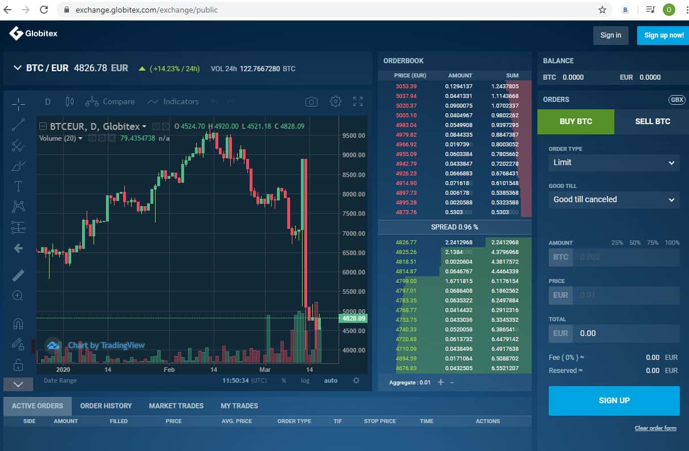Select the zoom in tool
Viewport: 689px width, 451px height.
[x=18, y=296]
